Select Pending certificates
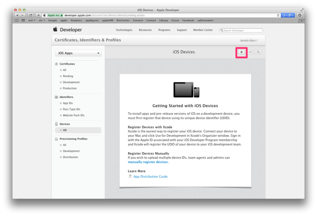The width and height of the screenshot is (317, 216). pyautogui.click(x=68, y=76)
